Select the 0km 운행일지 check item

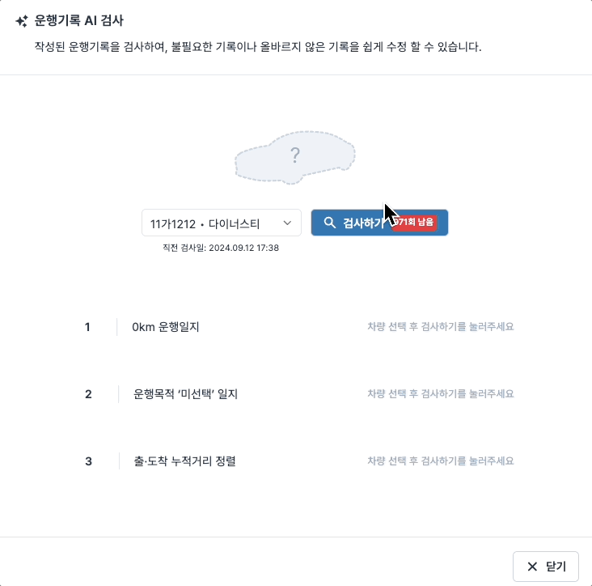165,327
